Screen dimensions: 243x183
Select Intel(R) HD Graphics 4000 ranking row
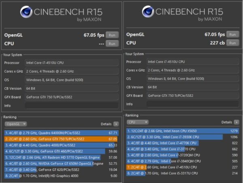pos(62,176)
